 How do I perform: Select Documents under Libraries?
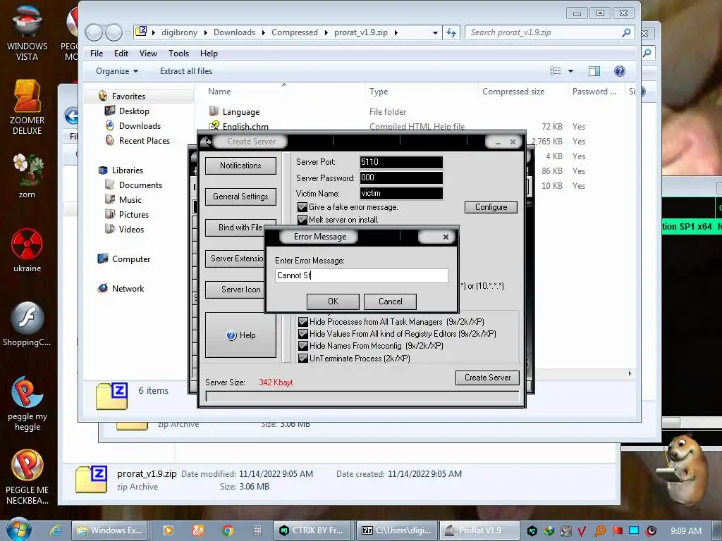tap(140, 185)
